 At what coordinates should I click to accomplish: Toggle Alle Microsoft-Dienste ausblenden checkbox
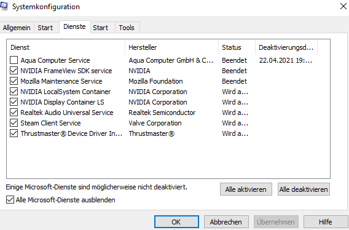pyautogui.click(x=10, y=200)
